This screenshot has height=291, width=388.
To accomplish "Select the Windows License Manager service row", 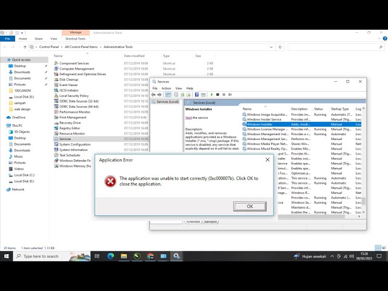I will [x=301, y=129].
